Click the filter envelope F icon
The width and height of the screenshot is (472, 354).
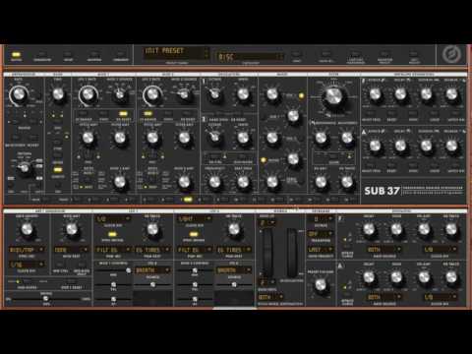pyautogui.click(x=364, y=81)
